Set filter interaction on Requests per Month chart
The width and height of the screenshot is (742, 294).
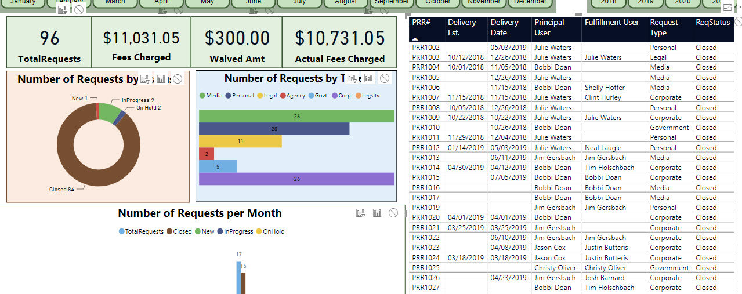[361, 213]
